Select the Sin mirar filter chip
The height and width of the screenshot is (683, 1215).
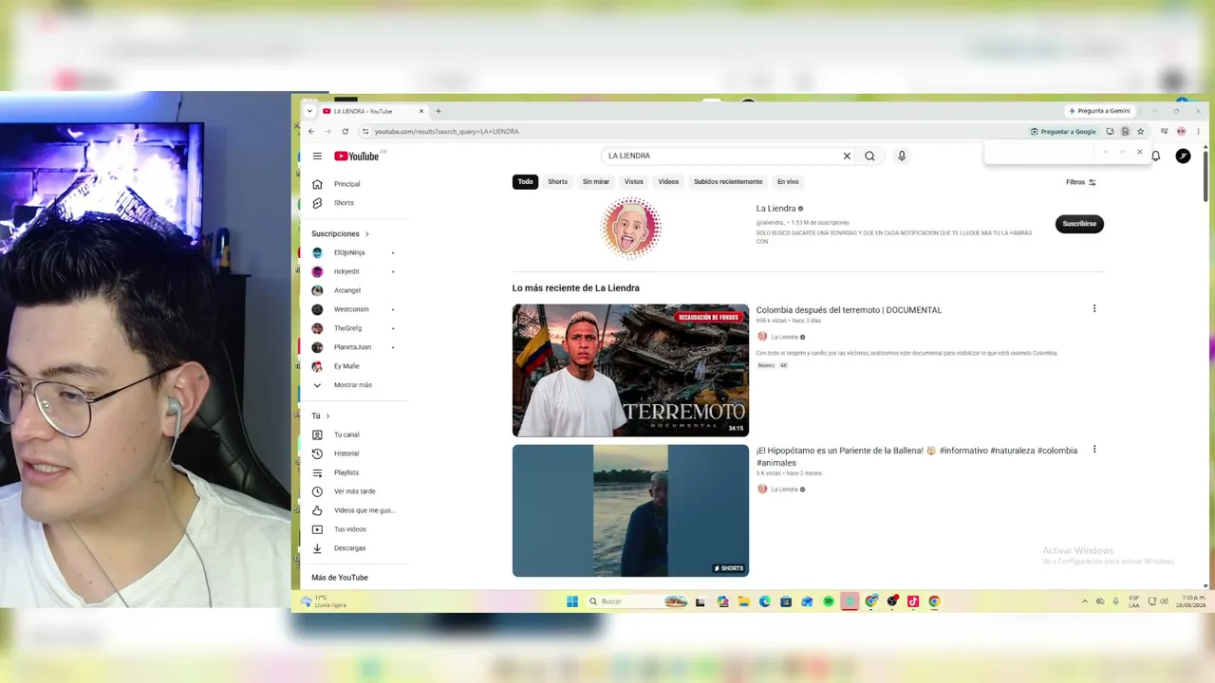point(596,182)
